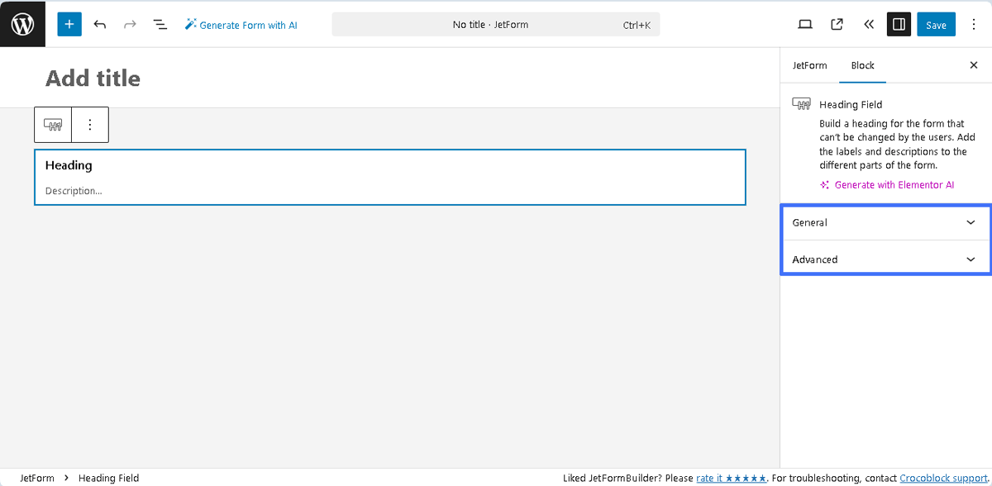This screenshot has width=992, height=486.
Task: Open the editor options menu
Action: pyautogui.click(x=974, y=25)
